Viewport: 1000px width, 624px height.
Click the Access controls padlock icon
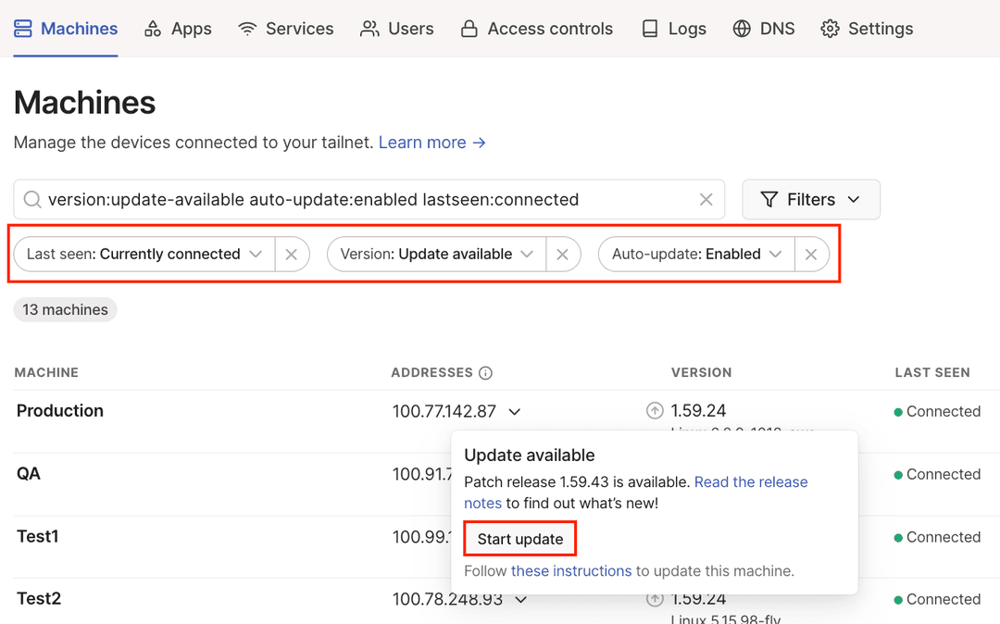(x=468, y=29)
